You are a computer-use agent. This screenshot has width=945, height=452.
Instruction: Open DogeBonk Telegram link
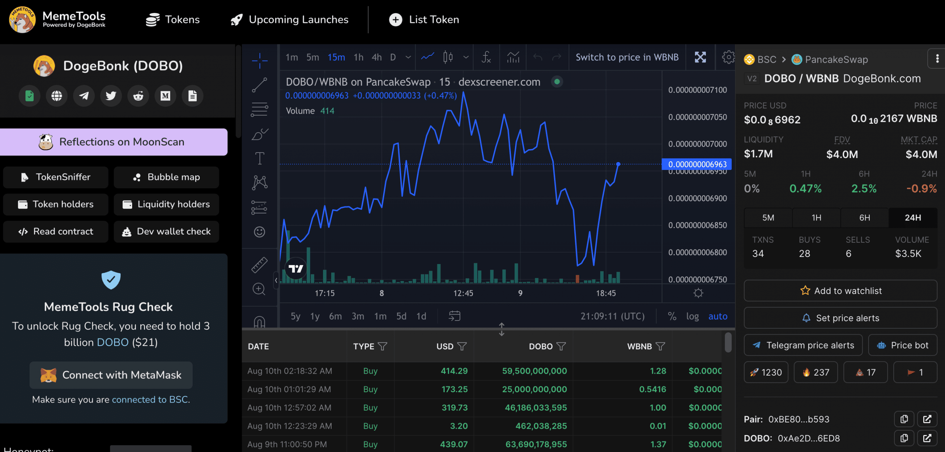pos(84,96)
